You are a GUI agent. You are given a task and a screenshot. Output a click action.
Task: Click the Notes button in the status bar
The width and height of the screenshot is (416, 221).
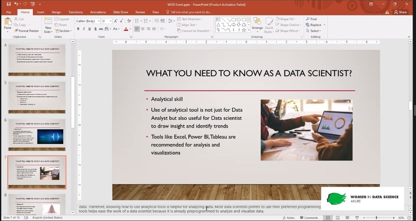click(x=289, y=218)
